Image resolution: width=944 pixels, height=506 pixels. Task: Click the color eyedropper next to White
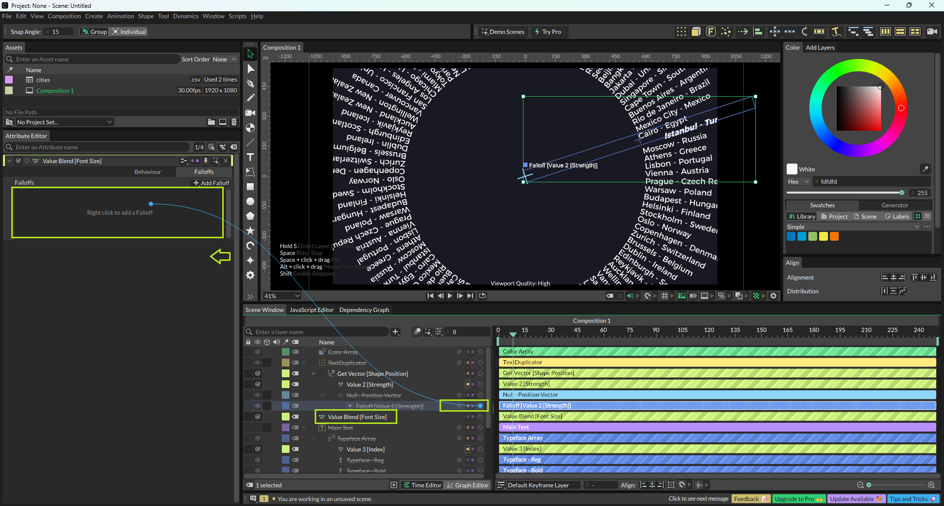click(925, 169)
